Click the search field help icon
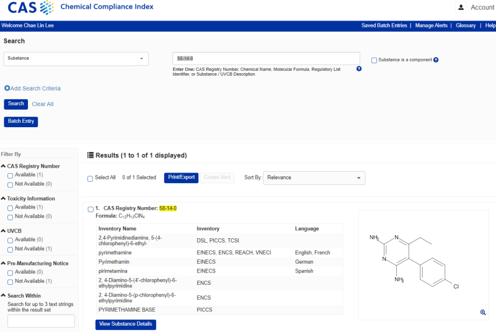 (x=359, y=69)
